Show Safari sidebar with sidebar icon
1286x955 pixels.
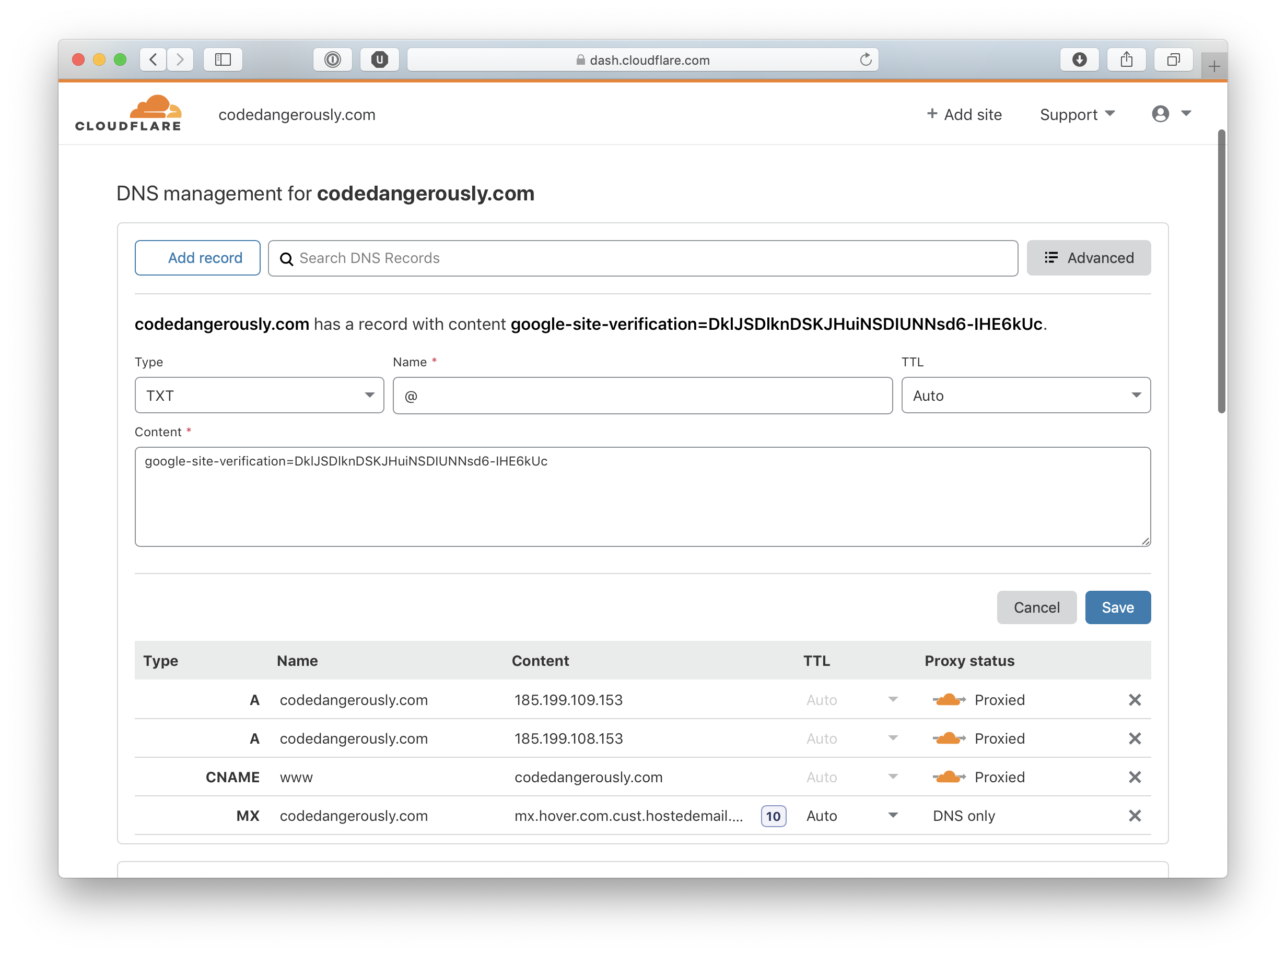(223, 59)
